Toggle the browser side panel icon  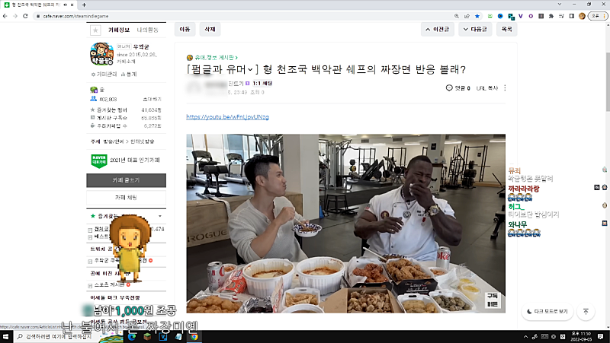pos(571,16)
